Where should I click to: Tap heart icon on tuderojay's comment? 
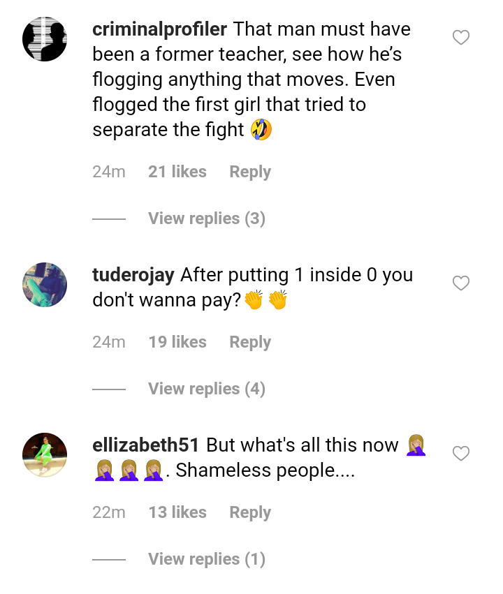point(461,283)
